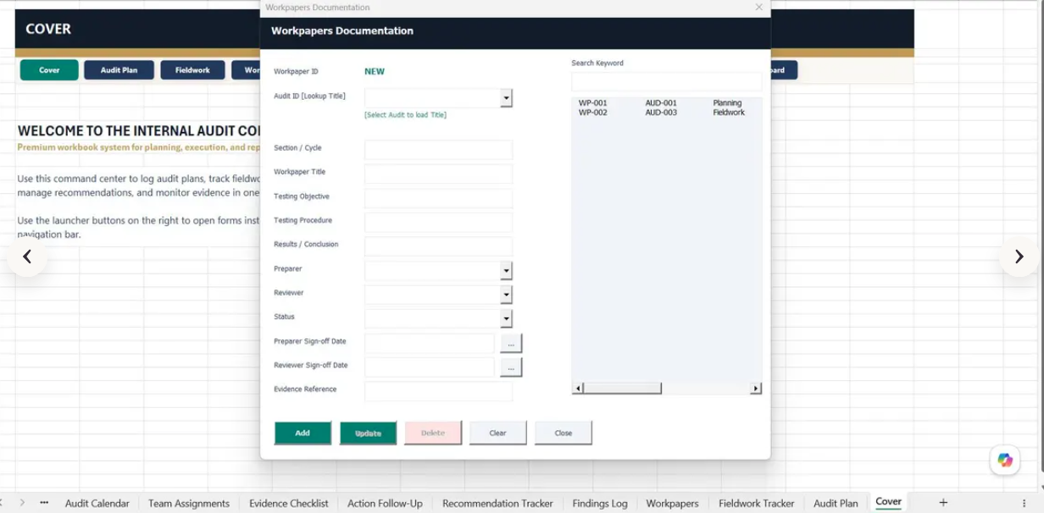
Task: Click the sheet tab scroll right arrow
Action: point(22,503)
